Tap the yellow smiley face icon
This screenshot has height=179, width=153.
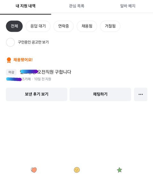pos(77,170)
